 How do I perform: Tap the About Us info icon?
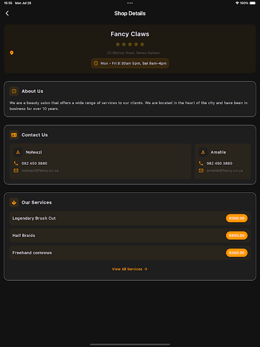point(14,91)
